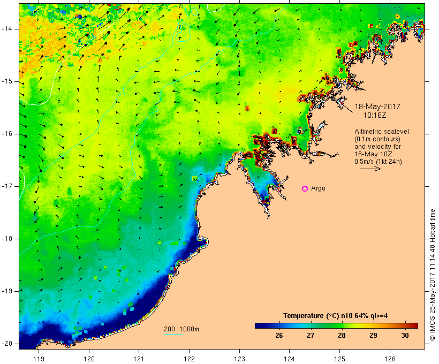This screenshot has width=439, height=364.
Task: Click the 27 label on the temperature scale
Action: click(311, 336)
